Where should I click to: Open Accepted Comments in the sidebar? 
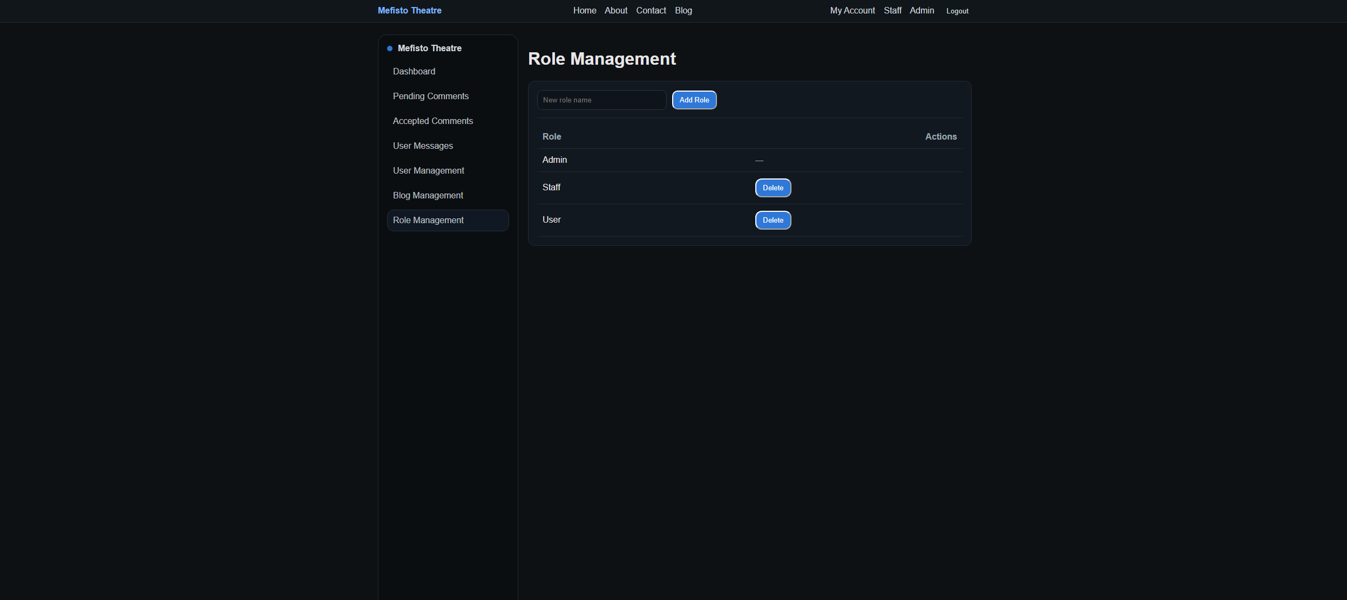tap(432, 121)
